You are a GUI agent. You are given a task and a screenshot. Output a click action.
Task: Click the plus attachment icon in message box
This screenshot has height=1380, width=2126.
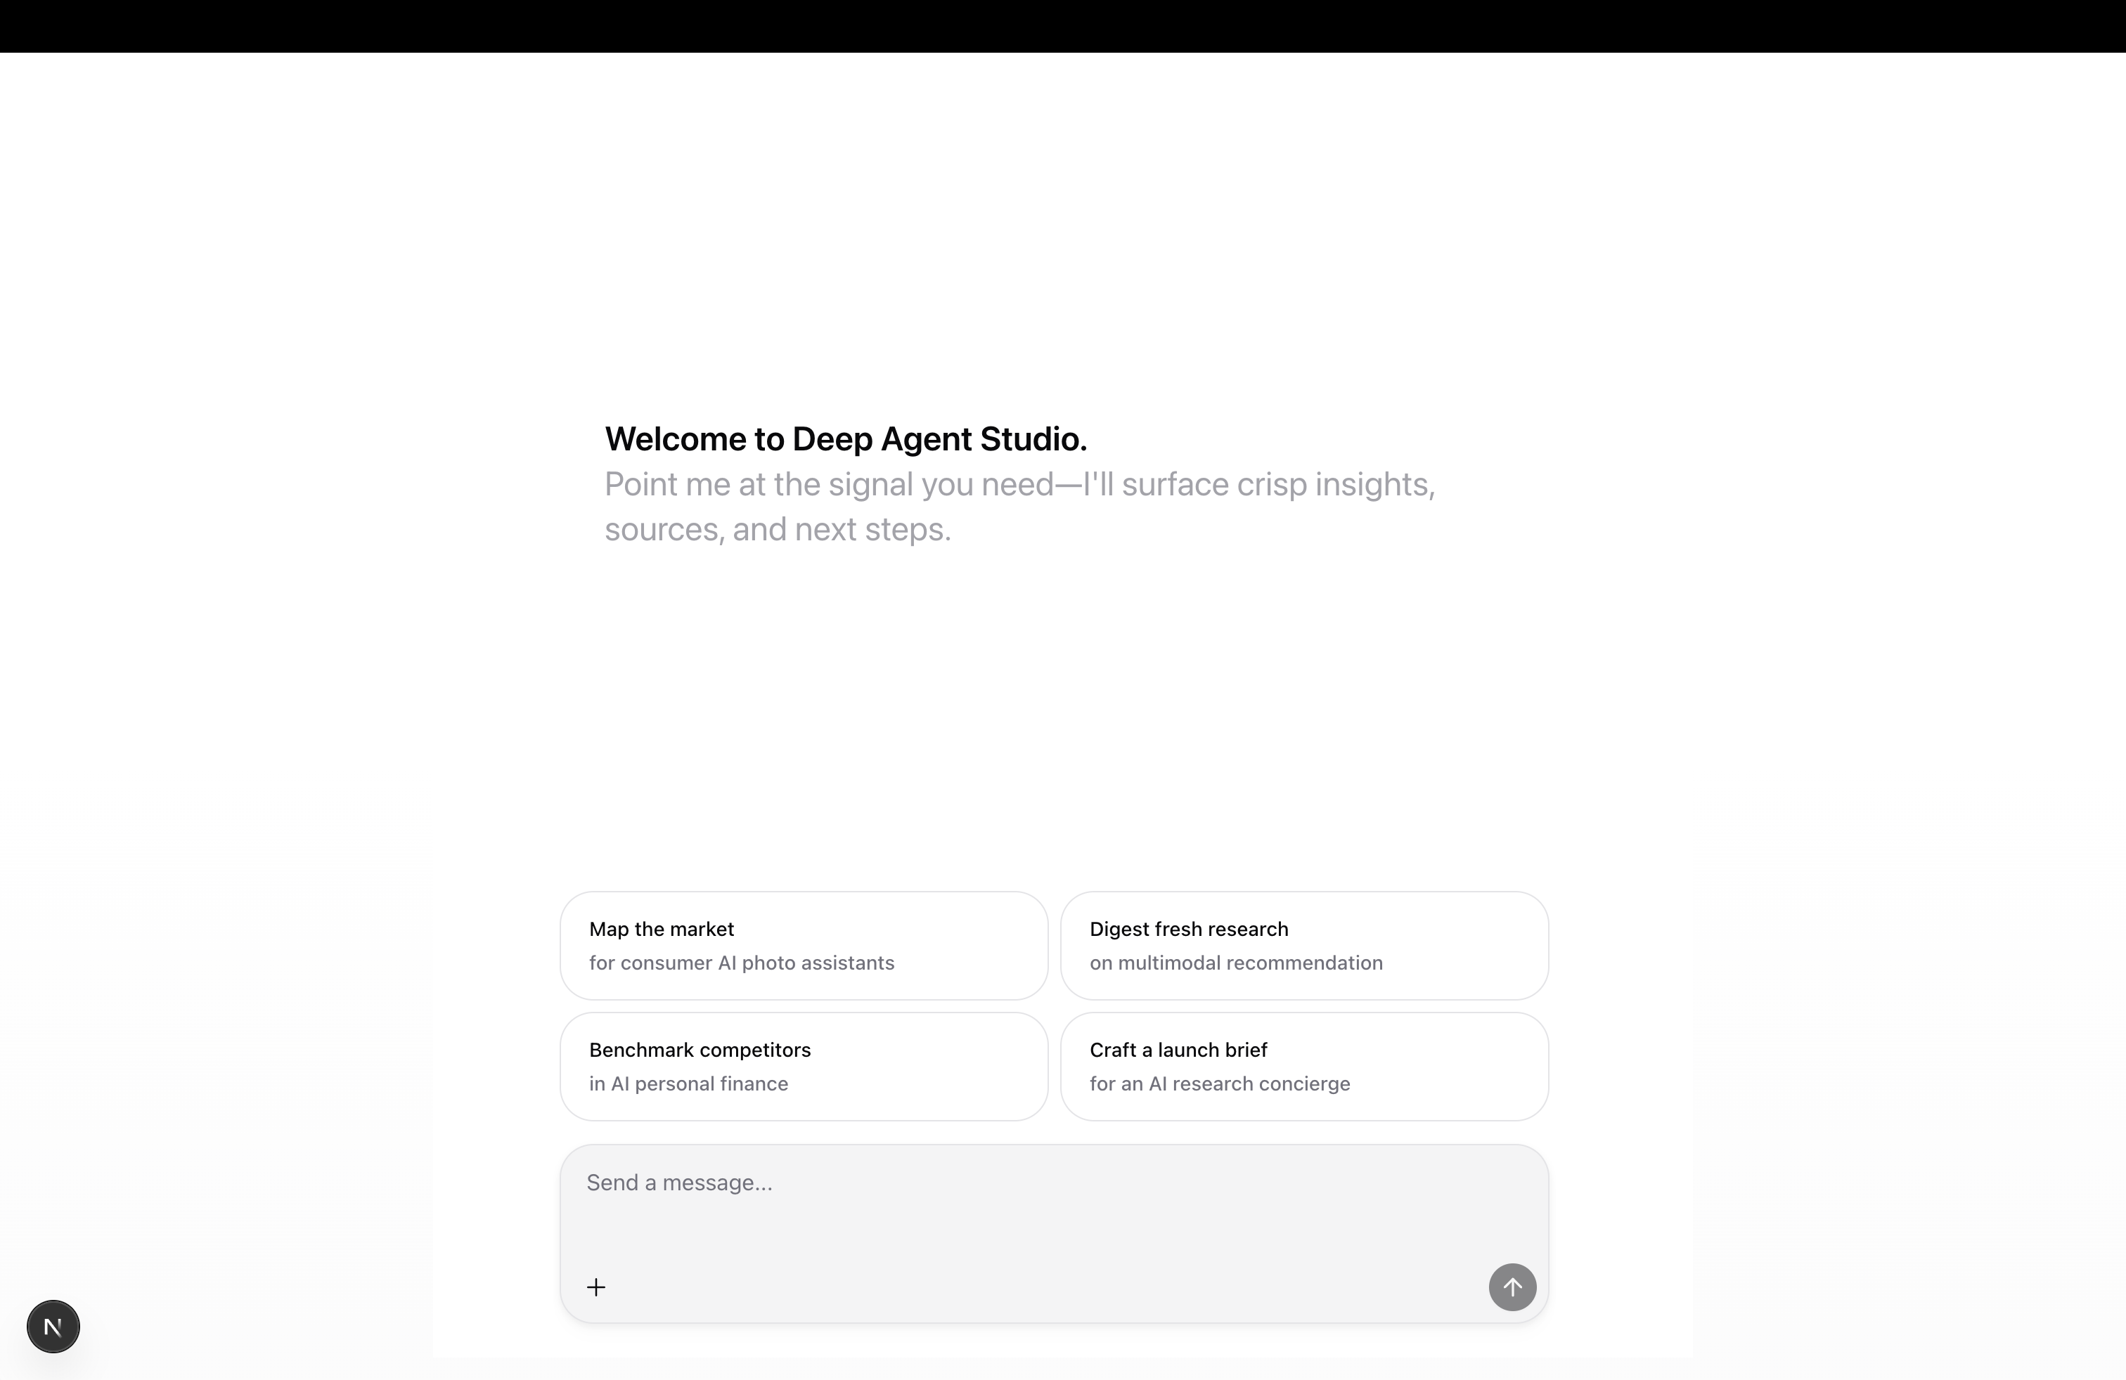click(597, 1287)
